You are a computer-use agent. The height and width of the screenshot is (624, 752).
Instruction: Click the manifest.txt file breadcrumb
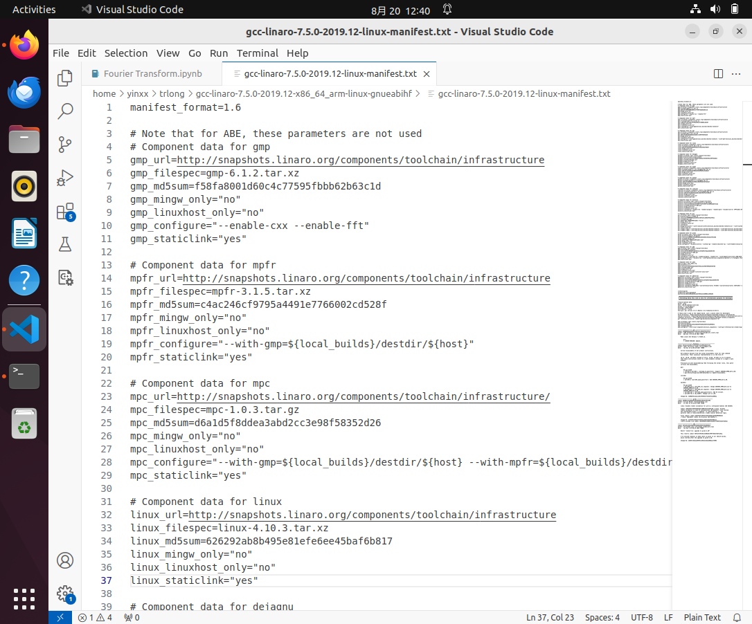(523, 94)
